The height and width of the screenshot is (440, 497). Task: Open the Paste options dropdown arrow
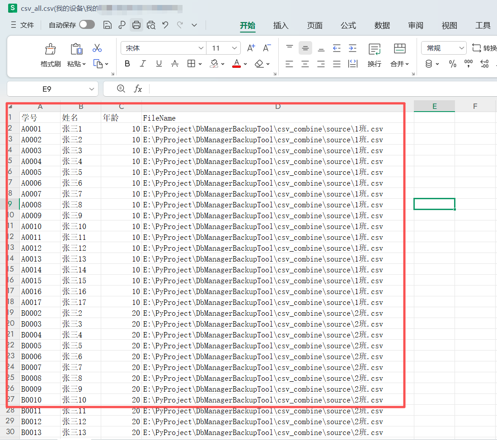point(84,64)
